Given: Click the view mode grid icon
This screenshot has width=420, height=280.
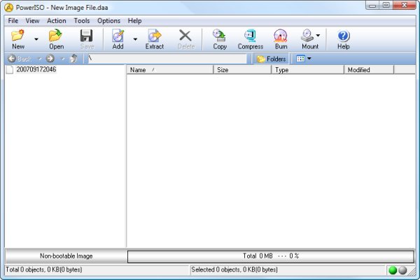Looking at the screenshot, I should pyautogui.click(x=300, y=59).
